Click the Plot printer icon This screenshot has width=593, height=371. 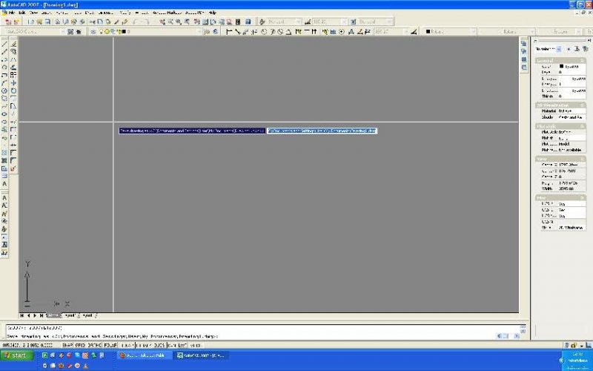click(x=58, y=22)
